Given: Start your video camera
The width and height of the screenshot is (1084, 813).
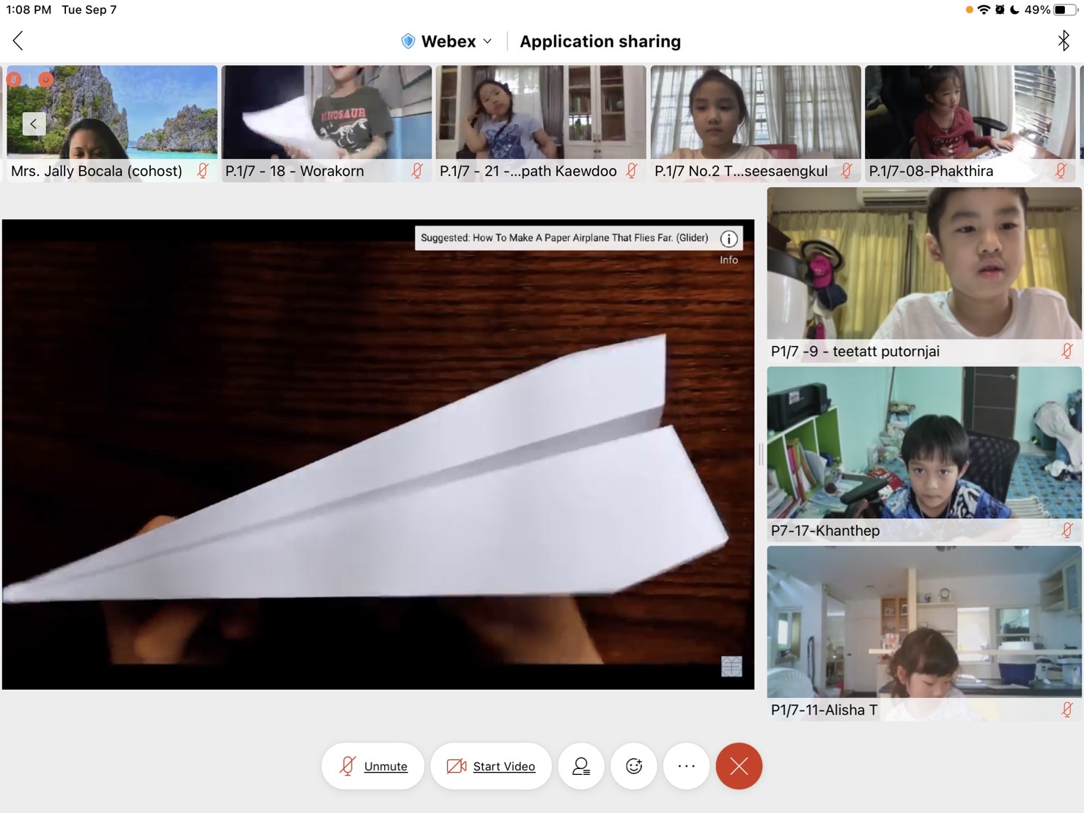Looking at the screenshot, I should [x=491, y=766].
